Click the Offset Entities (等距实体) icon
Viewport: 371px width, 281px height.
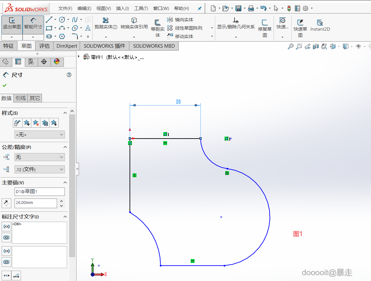[x=158, y=23]
